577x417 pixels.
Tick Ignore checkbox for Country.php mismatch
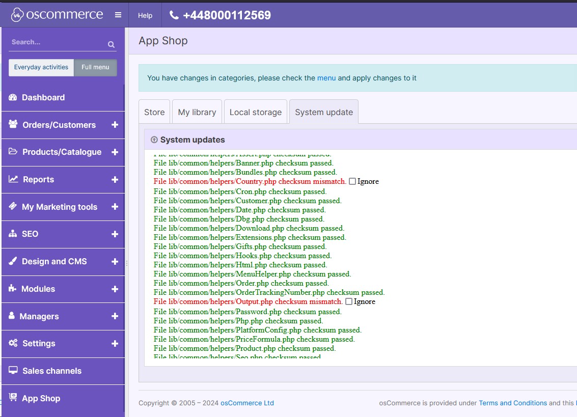tap(352, 181)
